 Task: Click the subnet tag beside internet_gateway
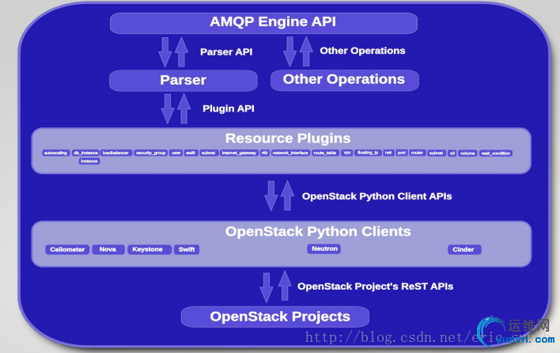pyautogui.click(x=209, y=153)
